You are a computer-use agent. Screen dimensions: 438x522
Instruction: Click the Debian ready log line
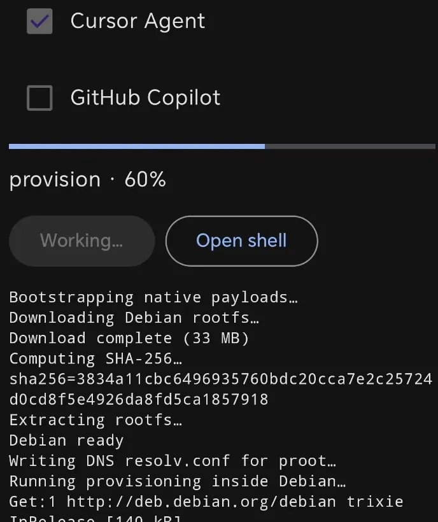click(x=67, y=441)
